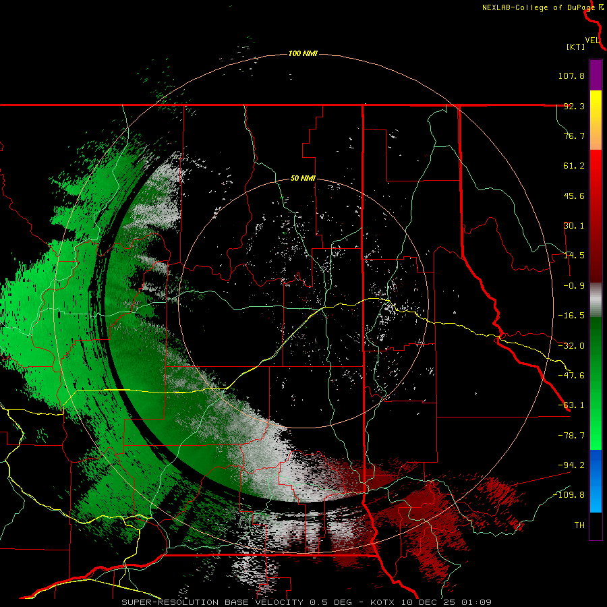This screenshot has width=607, height=607.
Task: Select the 76.7 scale value
Action: click(x=574, y=136)
